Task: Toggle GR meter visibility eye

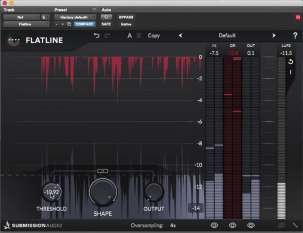Action: (232, 225)
